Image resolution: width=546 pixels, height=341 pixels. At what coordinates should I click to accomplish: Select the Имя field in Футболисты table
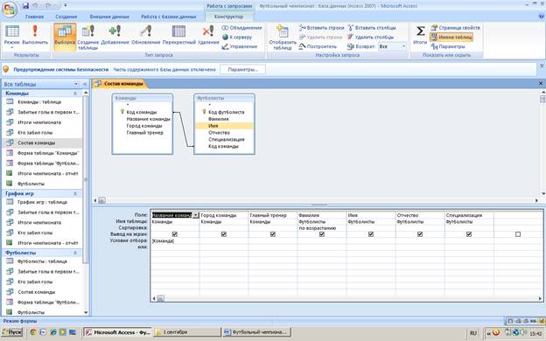pos(224,126)
